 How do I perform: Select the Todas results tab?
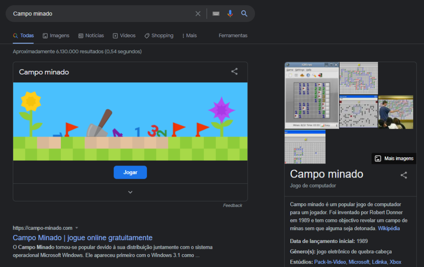coord(24,36)
